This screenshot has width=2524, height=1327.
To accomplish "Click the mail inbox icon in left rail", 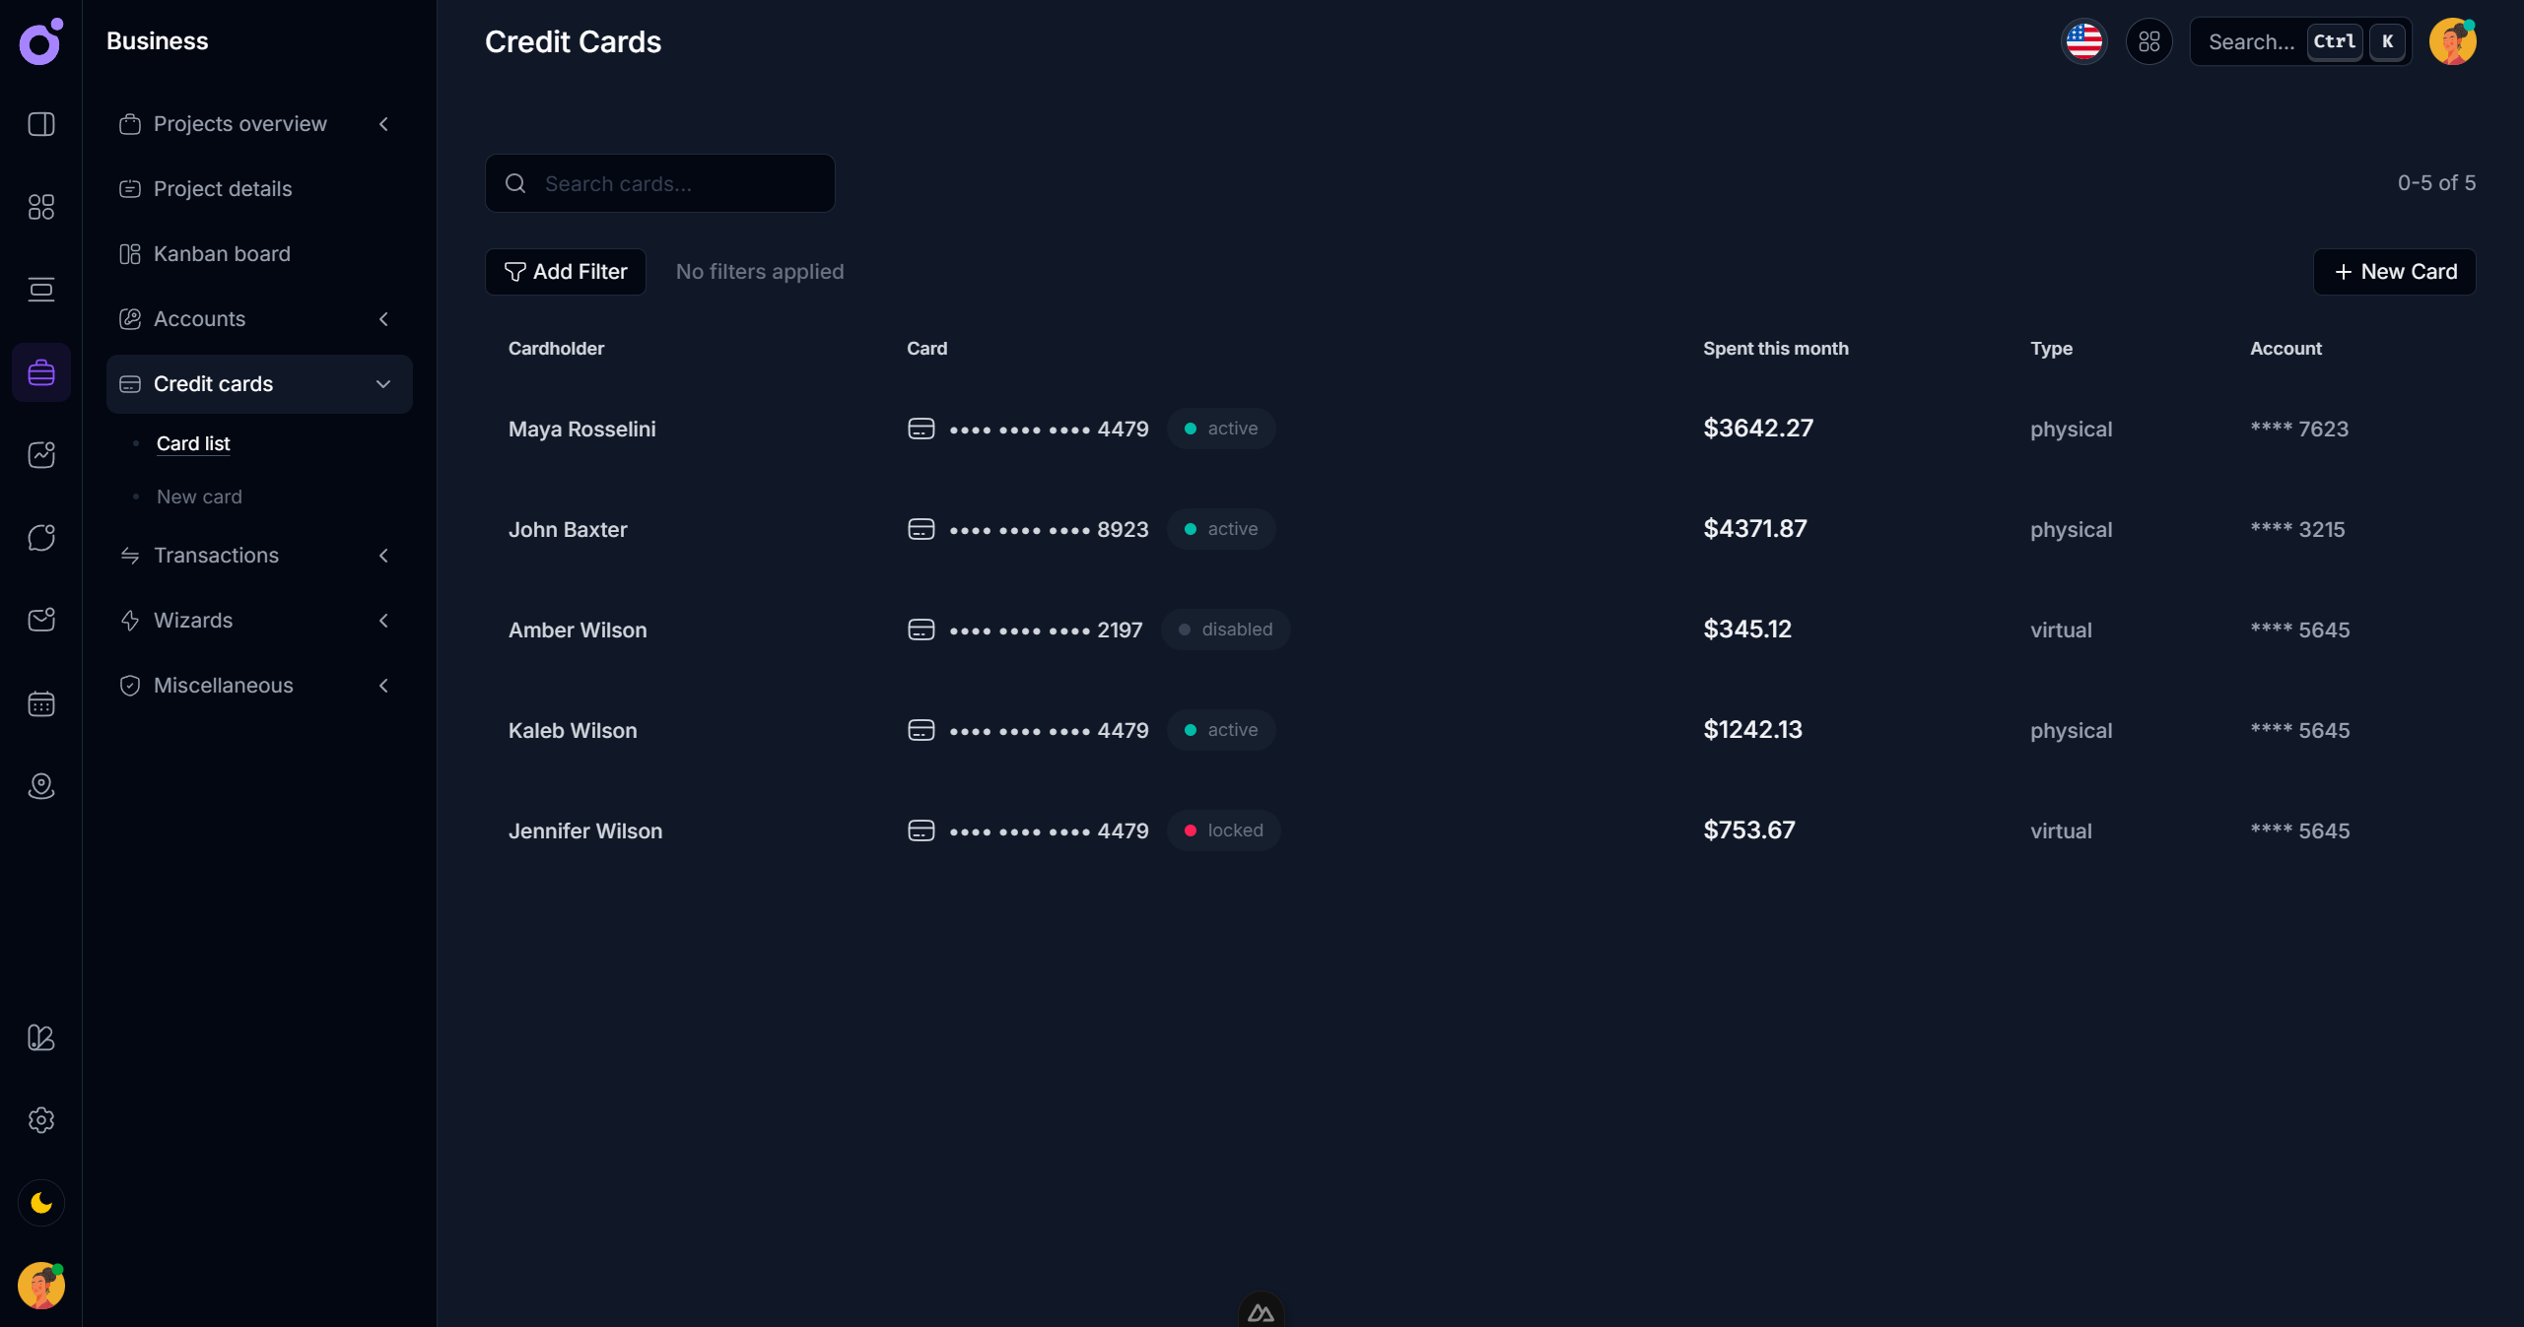I will (x=41, y=620).
